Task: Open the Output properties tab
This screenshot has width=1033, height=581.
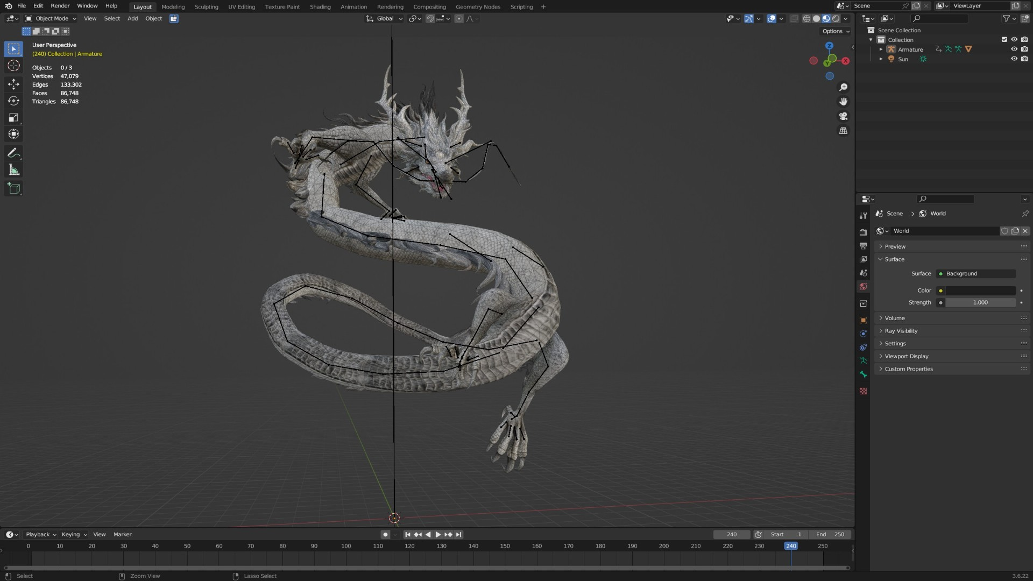Action: (x=863, y=245)
